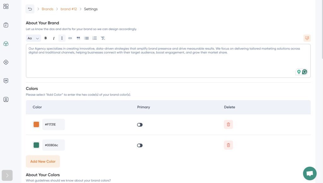Navigate to brand #12 in breadcrumb
Image resolution: width=323 pixels, height=183 pixels.
pyautogui.click(x=68, y=9)
